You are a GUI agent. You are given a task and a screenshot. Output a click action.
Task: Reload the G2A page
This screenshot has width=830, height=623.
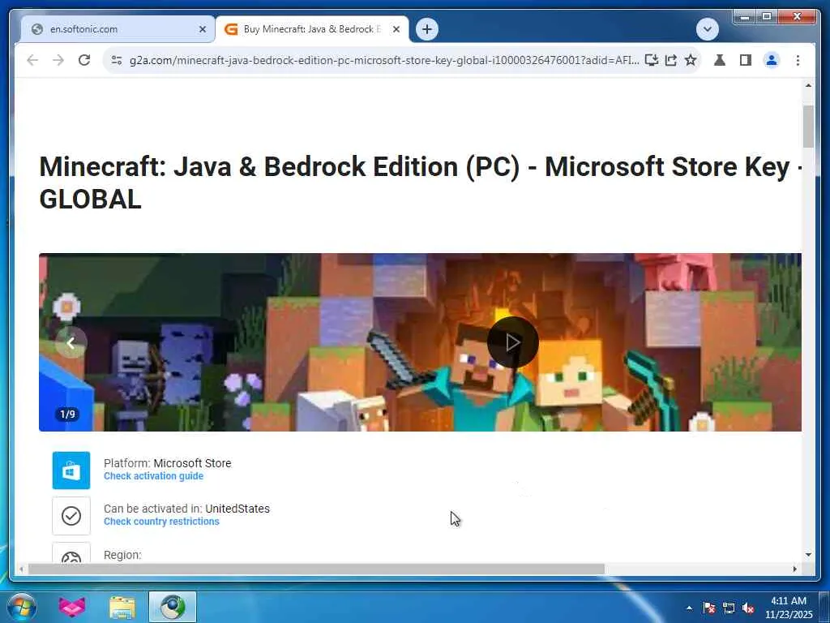point(84,60)
